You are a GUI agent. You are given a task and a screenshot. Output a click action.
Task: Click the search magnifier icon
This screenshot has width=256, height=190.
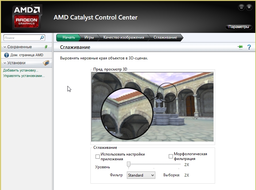click(x=42, y=38)
